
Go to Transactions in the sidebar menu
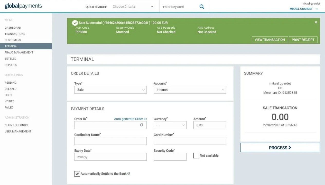[15, 34]
